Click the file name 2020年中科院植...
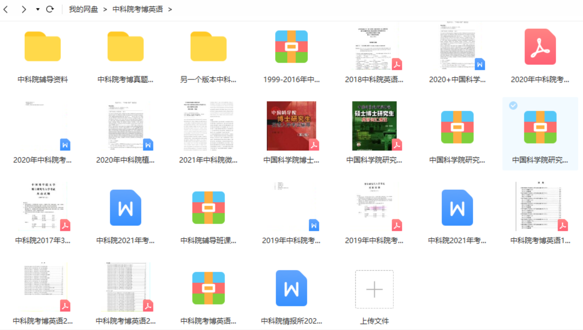Viewport: 583px width, 330px height. pos(125,160)
